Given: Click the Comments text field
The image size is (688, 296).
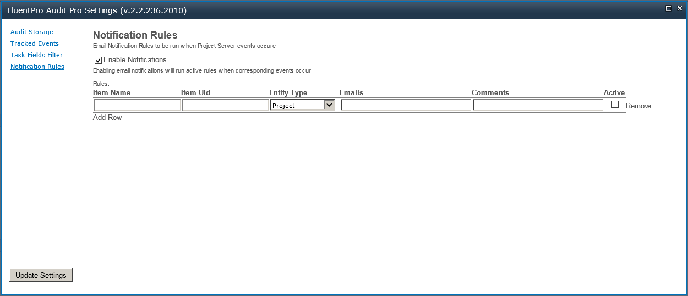Looking at the screenshot, I should click(x=538, y=105).
